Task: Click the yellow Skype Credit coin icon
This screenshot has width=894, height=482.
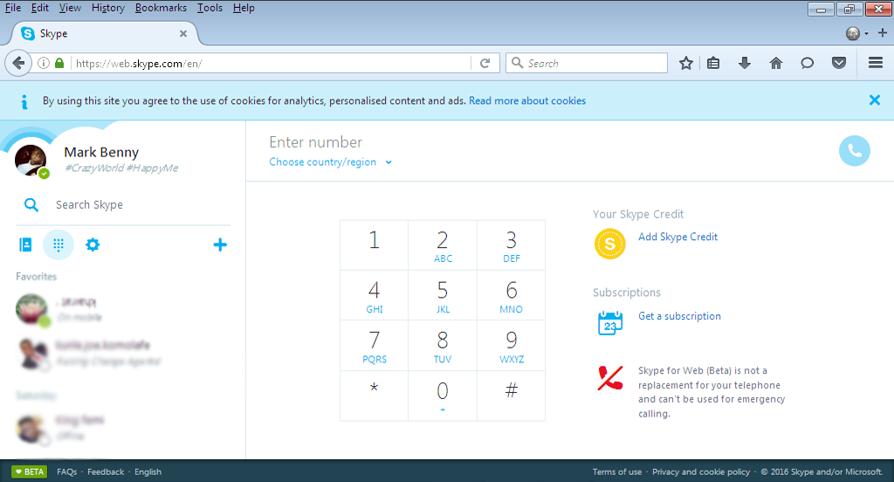Action: tap(609, 244)
